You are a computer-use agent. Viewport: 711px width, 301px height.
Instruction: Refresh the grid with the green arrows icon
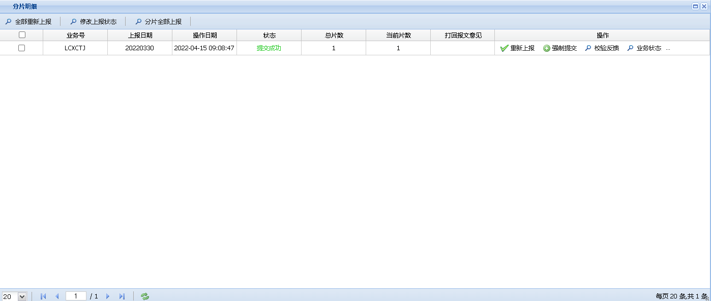[145, 296]
